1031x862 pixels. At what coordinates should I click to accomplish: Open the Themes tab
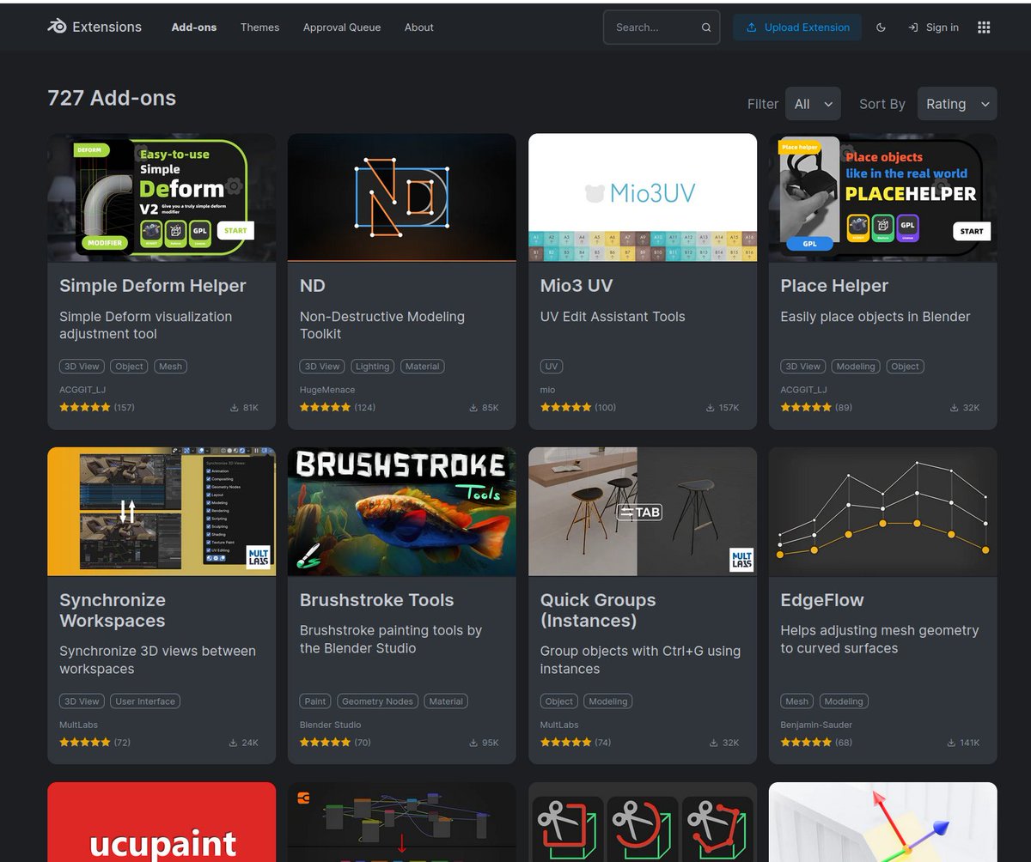(259, 27)
